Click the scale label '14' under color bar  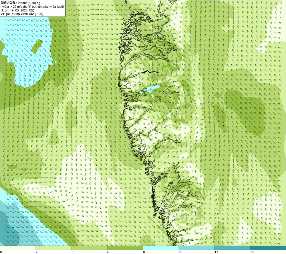coord(252,252)
